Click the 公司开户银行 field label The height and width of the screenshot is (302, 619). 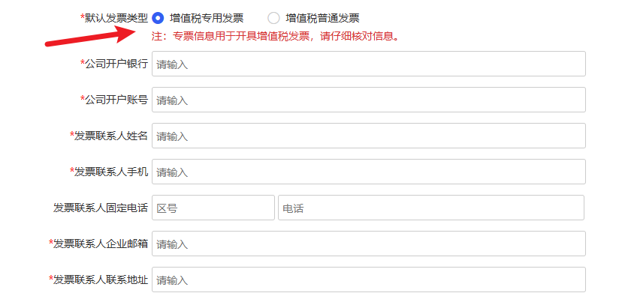114,64
